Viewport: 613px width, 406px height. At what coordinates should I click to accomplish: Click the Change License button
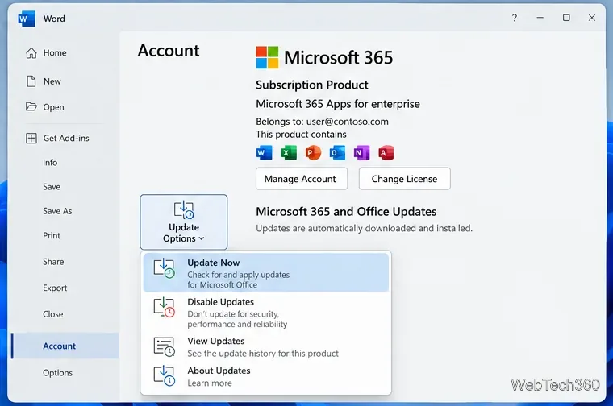[405, 179]
